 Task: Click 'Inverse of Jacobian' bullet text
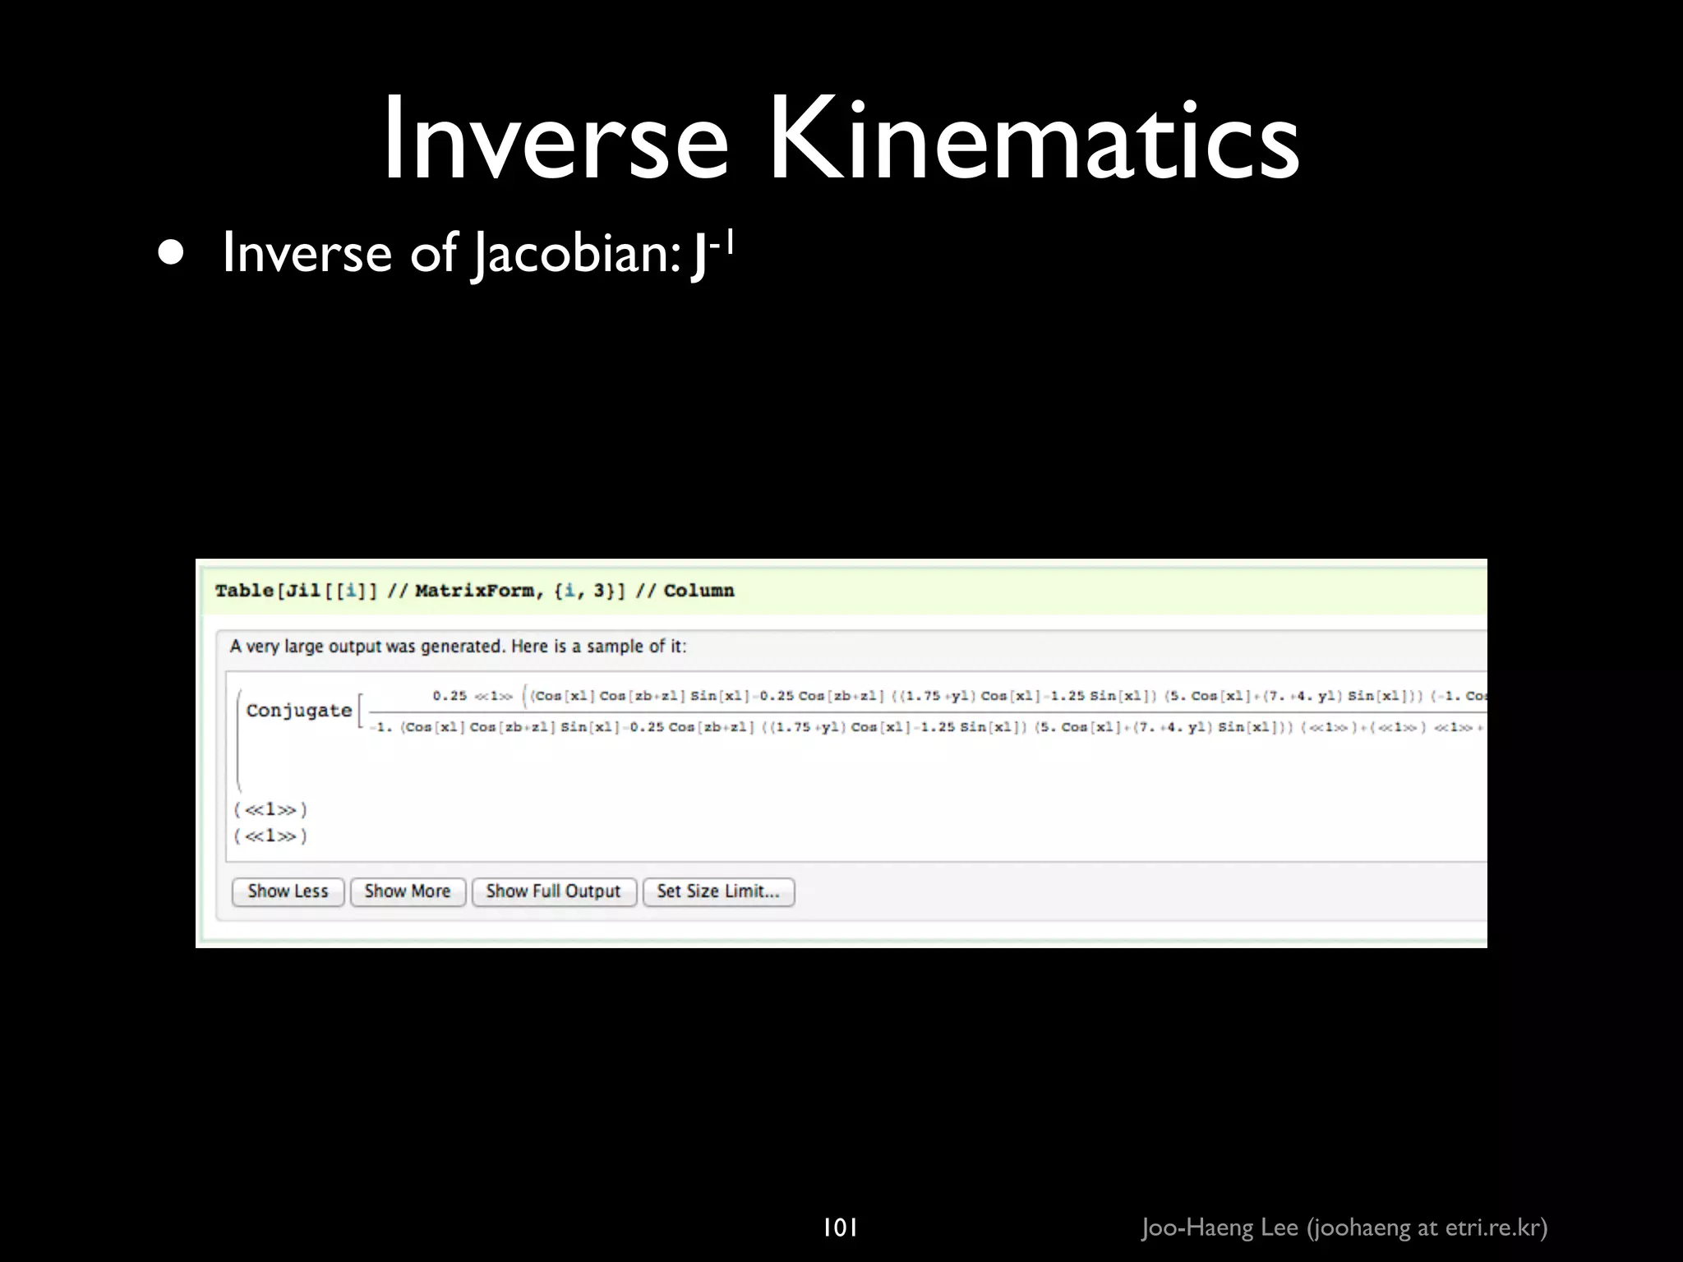click(477, 252)
